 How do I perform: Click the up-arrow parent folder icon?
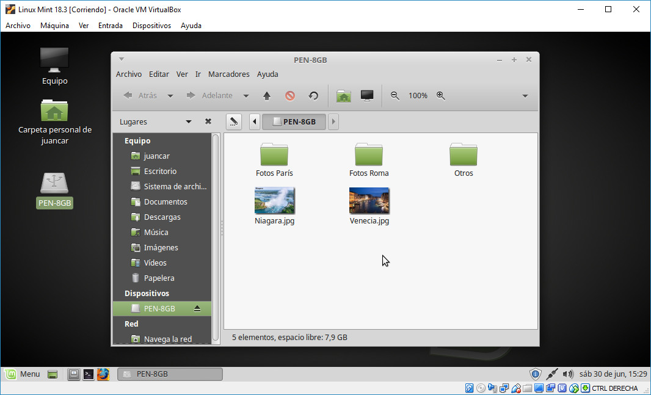267,96
